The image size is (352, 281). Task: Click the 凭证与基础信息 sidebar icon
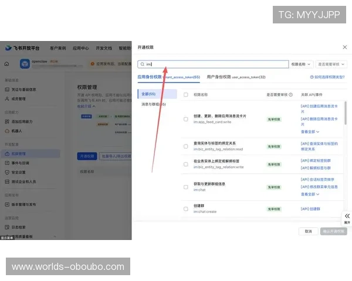pos(7,90)
